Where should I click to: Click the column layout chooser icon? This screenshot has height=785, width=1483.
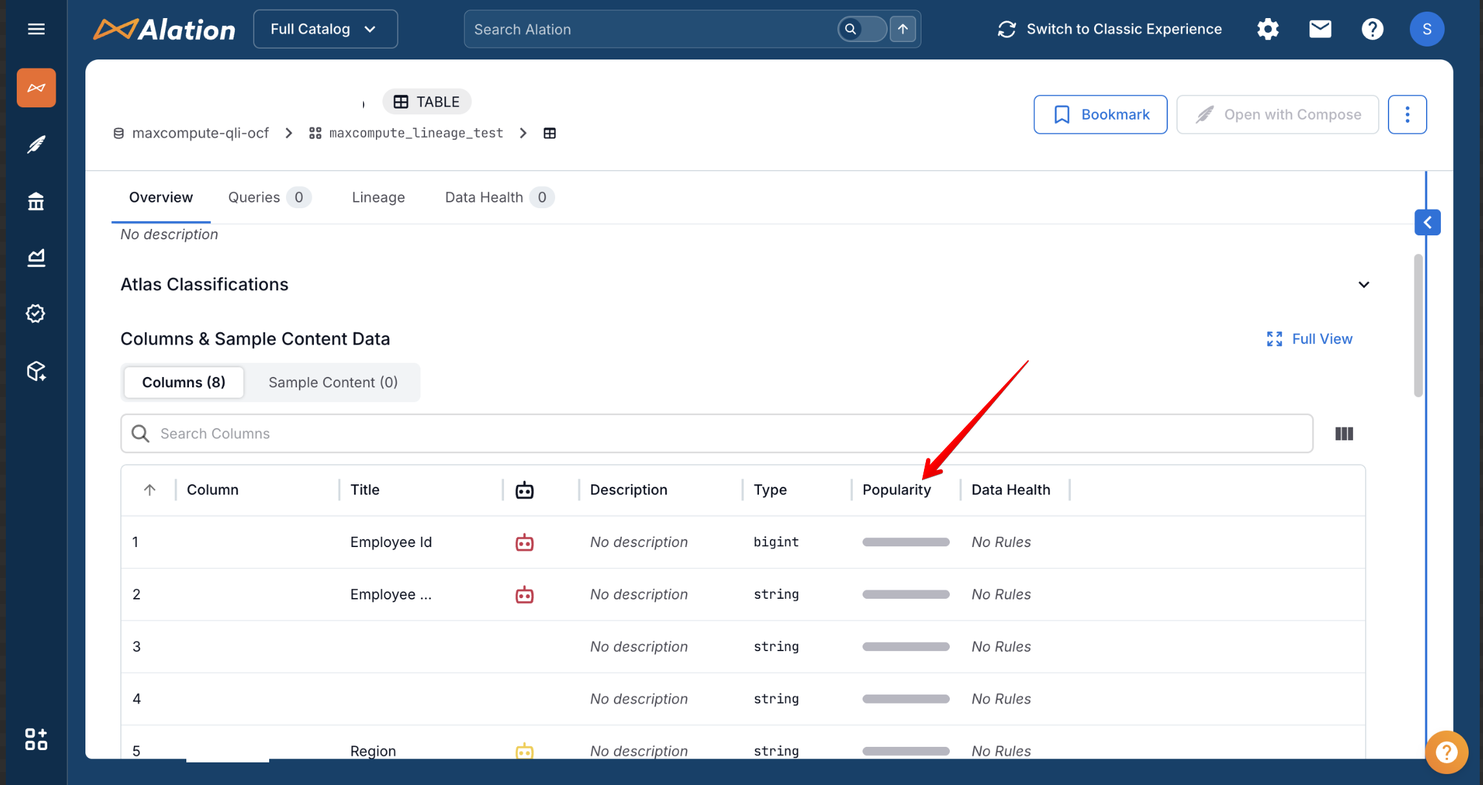click(1344, 434)
